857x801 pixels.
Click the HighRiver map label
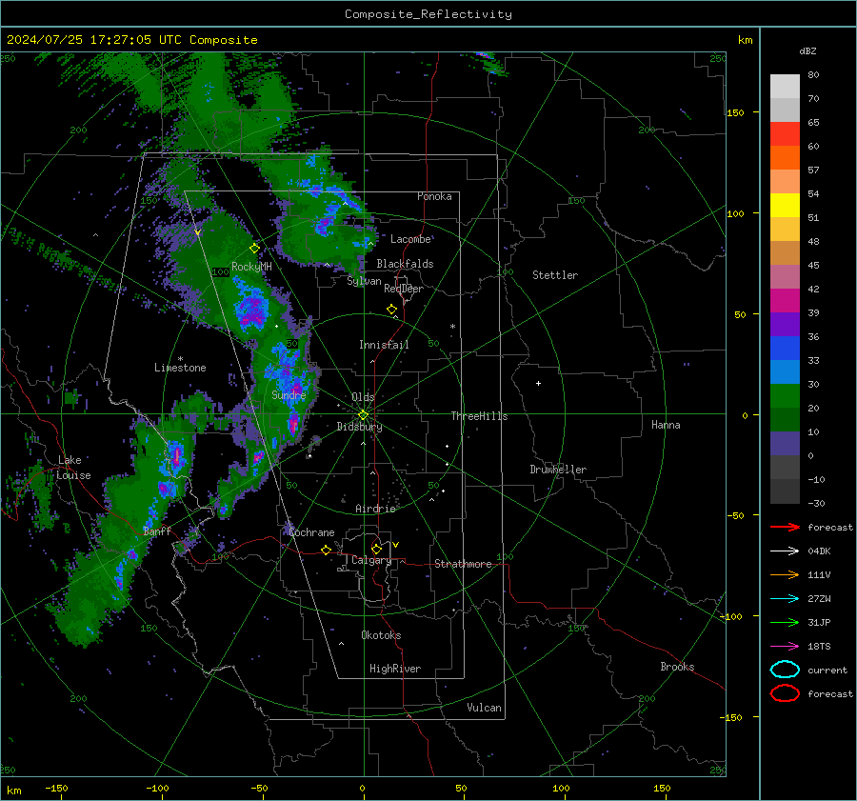click(395, 669)
